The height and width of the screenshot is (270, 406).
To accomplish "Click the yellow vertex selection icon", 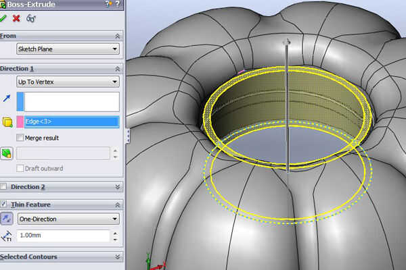I will coord(7,122).
